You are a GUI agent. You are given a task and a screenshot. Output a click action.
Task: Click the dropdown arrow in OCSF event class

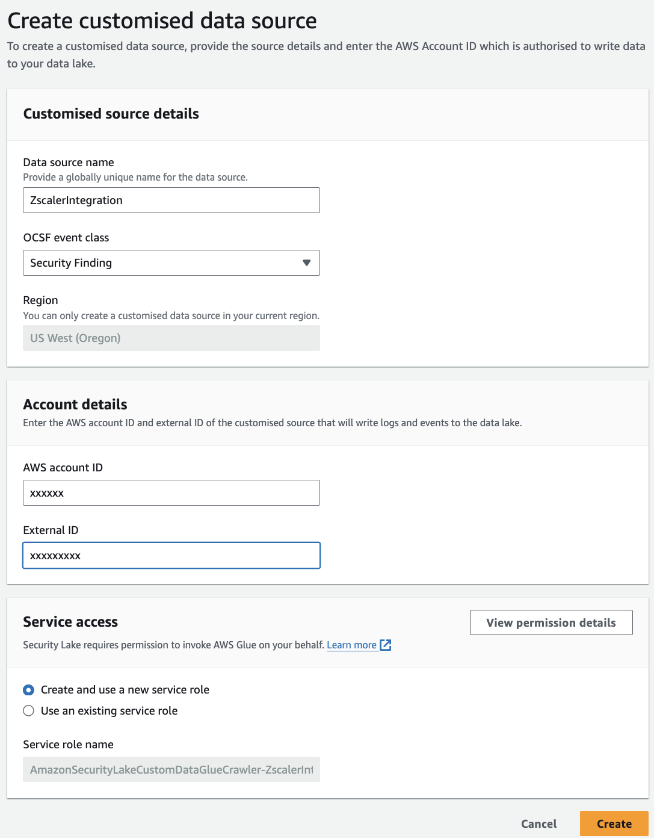pyautogui.click(x=306, y=262)
